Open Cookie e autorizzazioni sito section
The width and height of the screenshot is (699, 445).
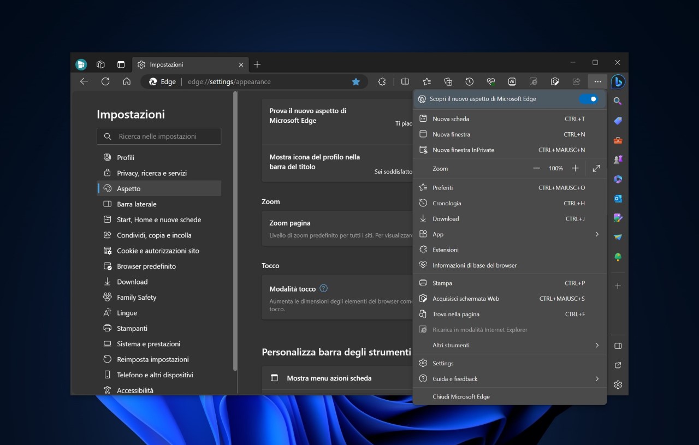[x=159, y=251]
